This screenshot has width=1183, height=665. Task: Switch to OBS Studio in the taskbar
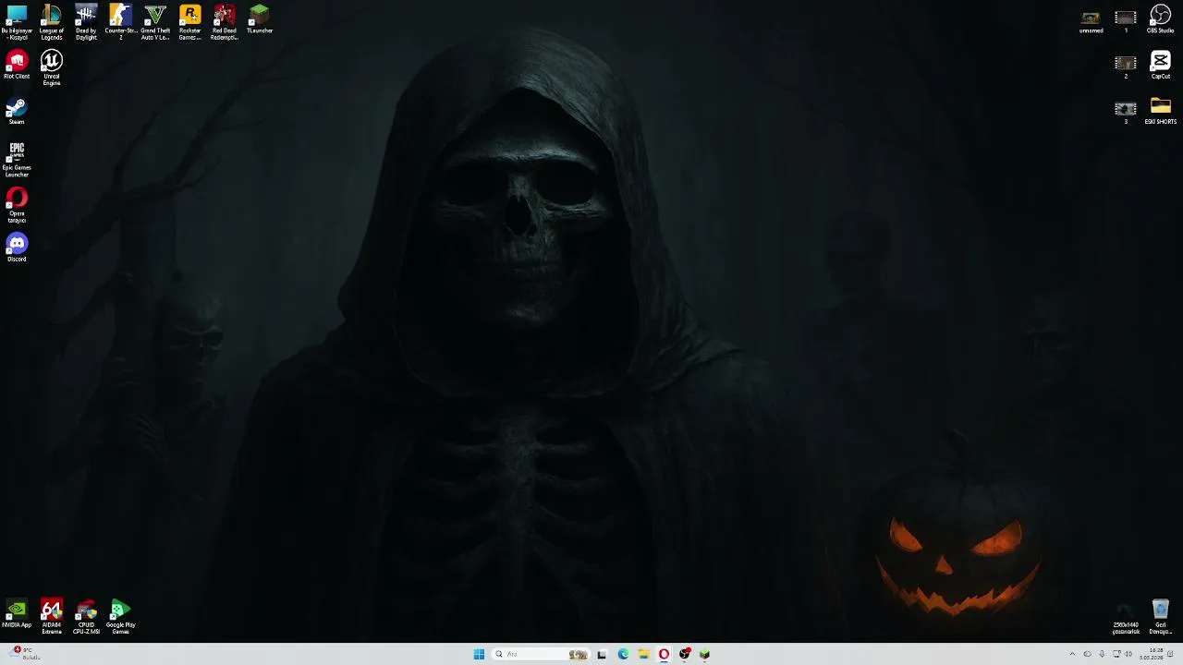click(685, 654)
